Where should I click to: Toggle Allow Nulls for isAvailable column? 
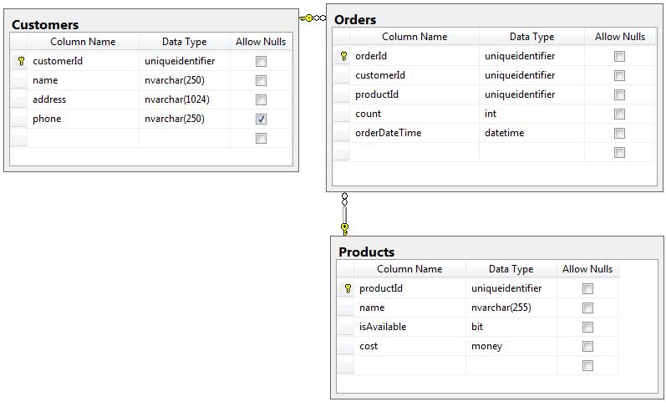point(587,327)
